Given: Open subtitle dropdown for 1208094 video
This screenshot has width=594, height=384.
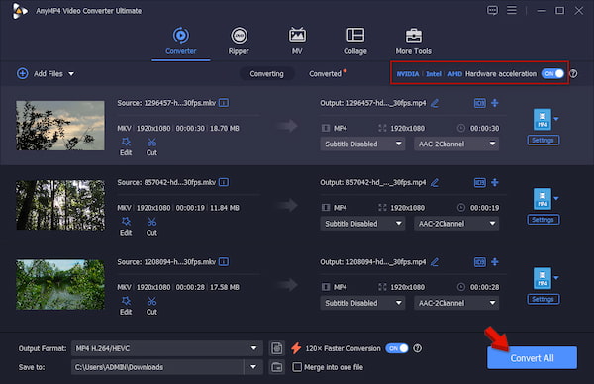Looking at the screenshot, I should 362,303.
